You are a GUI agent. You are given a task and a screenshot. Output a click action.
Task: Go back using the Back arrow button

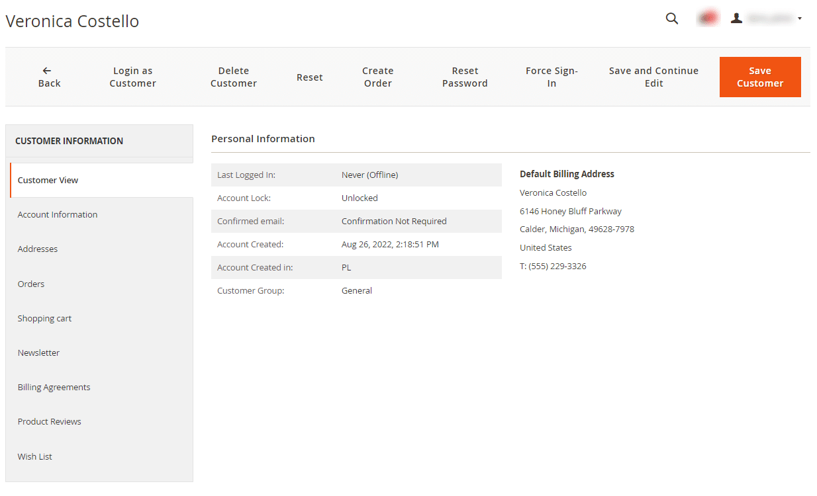(49, 77)
